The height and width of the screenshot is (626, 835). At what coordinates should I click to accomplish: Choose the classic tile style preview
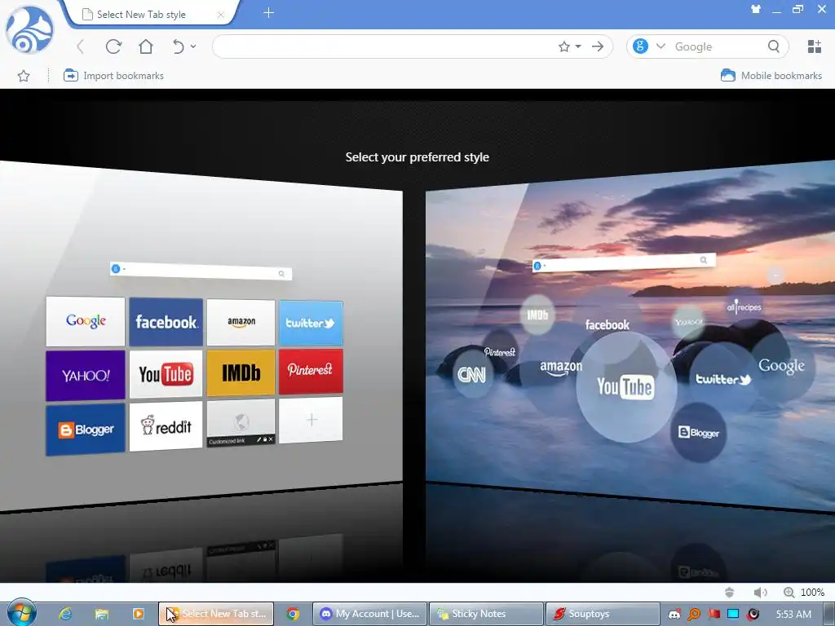click(x=201, y=337)
